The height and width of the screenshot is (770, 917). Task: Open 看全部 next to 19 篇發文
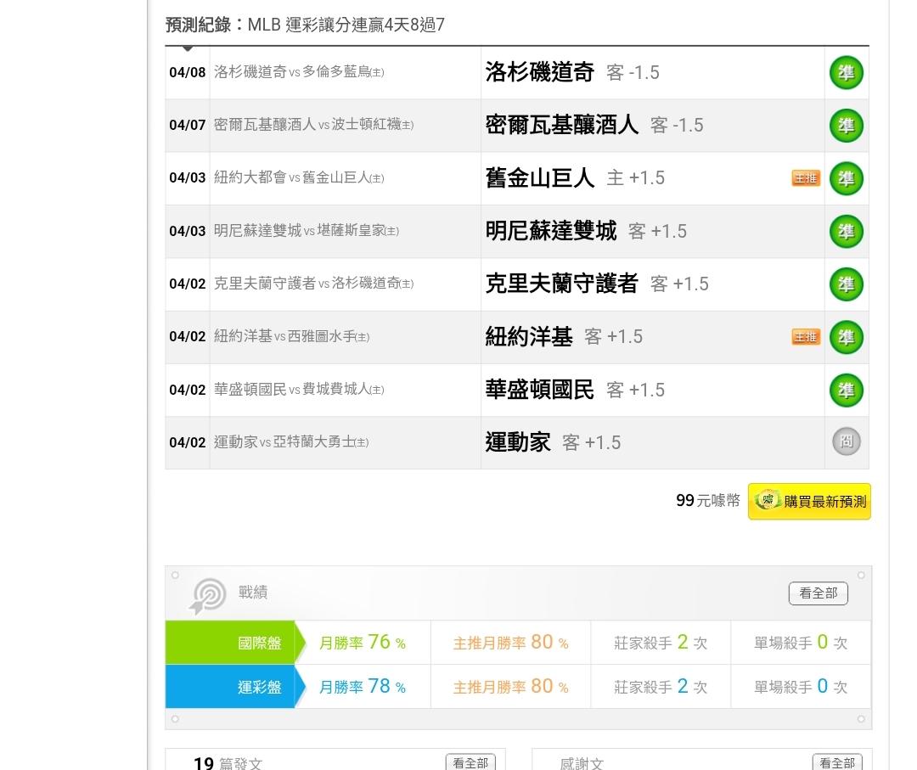[470, 762]
